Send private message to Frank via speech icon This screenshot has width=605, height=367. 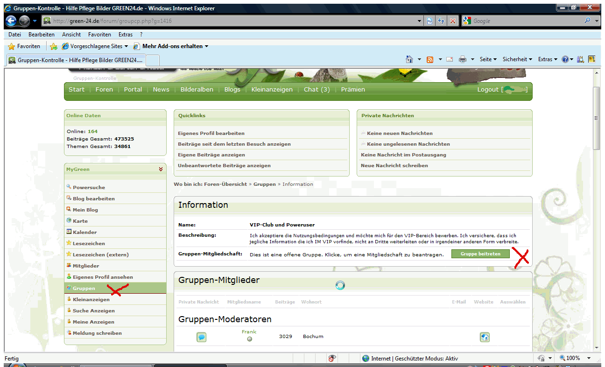coord(201,337)
